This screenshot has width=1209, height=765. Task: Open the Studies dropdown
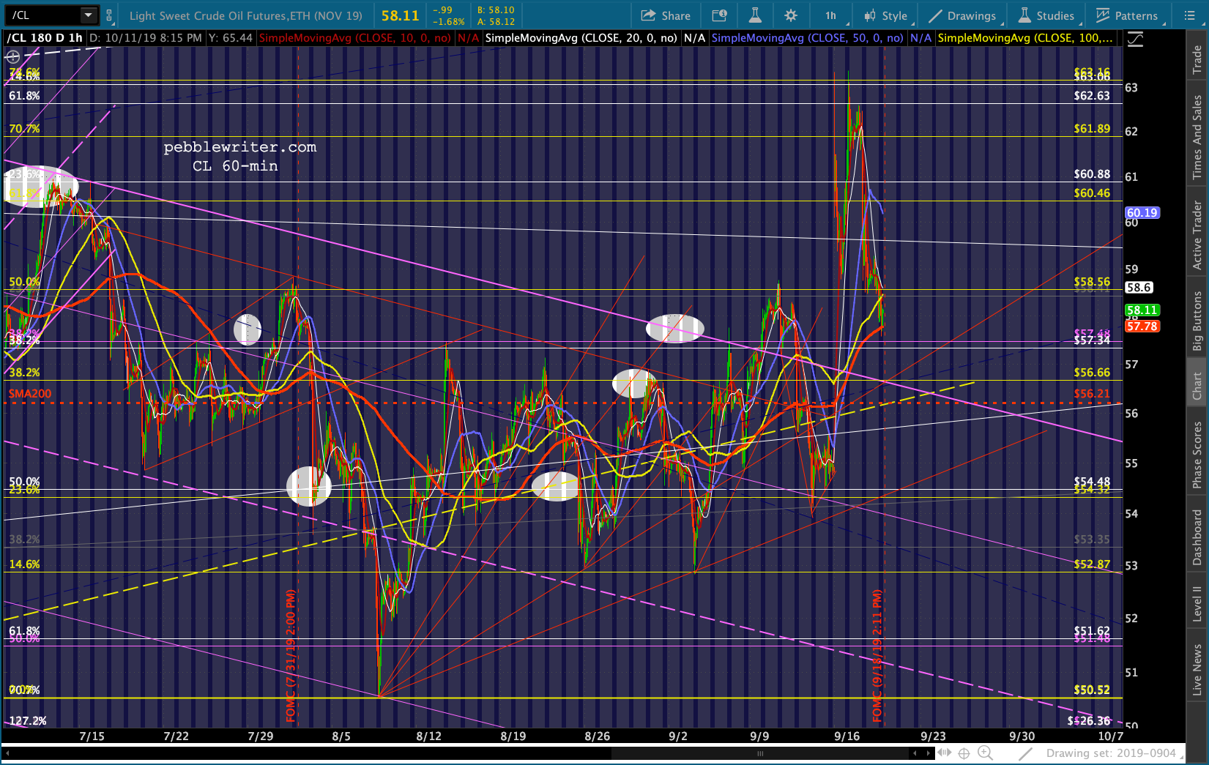click(x=1048, y=15)
